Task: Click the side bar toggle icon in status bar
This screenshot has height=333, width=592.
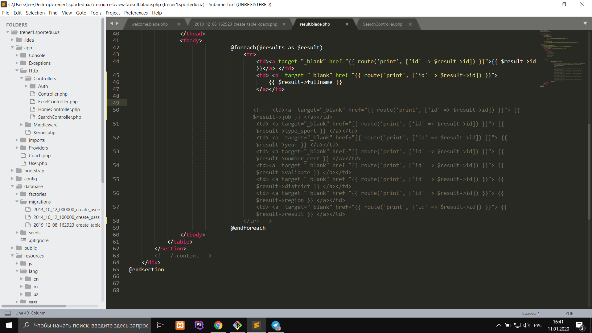Action: (8, 313)
